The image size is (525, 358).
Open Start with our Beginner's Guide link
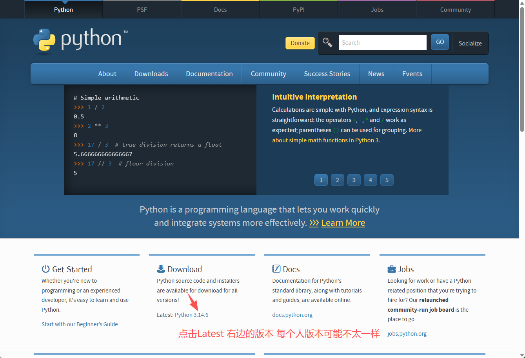pyautogui.click(x=80, y=324)
